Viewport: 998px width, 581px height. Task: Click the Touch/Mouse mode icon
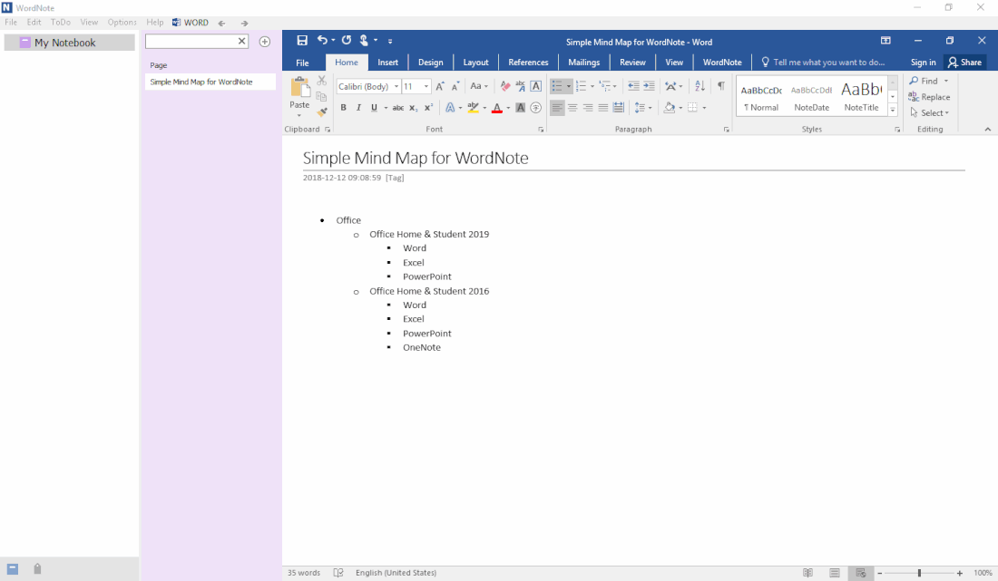tap(364, 41)
